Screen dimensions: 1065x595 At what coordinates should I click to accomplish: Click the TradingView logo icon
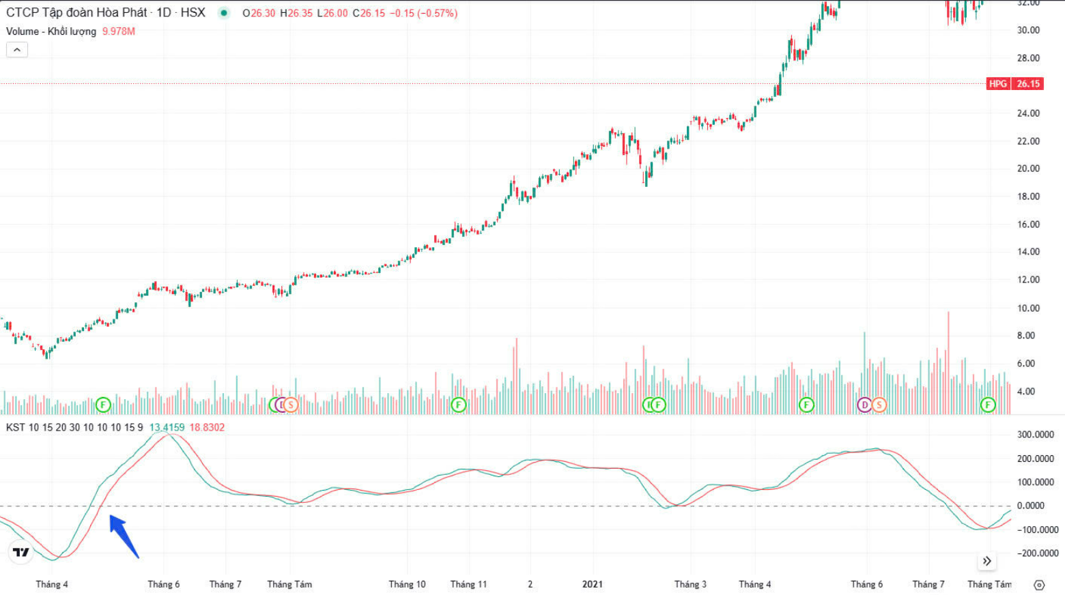21,552
